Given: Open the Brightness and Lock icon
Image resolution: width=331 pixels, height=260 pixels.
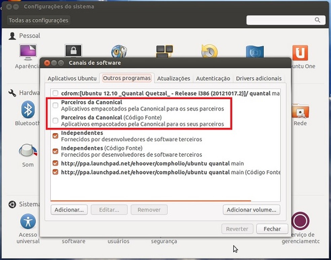Looking at the screenshot, I should (x=73, y=51).
